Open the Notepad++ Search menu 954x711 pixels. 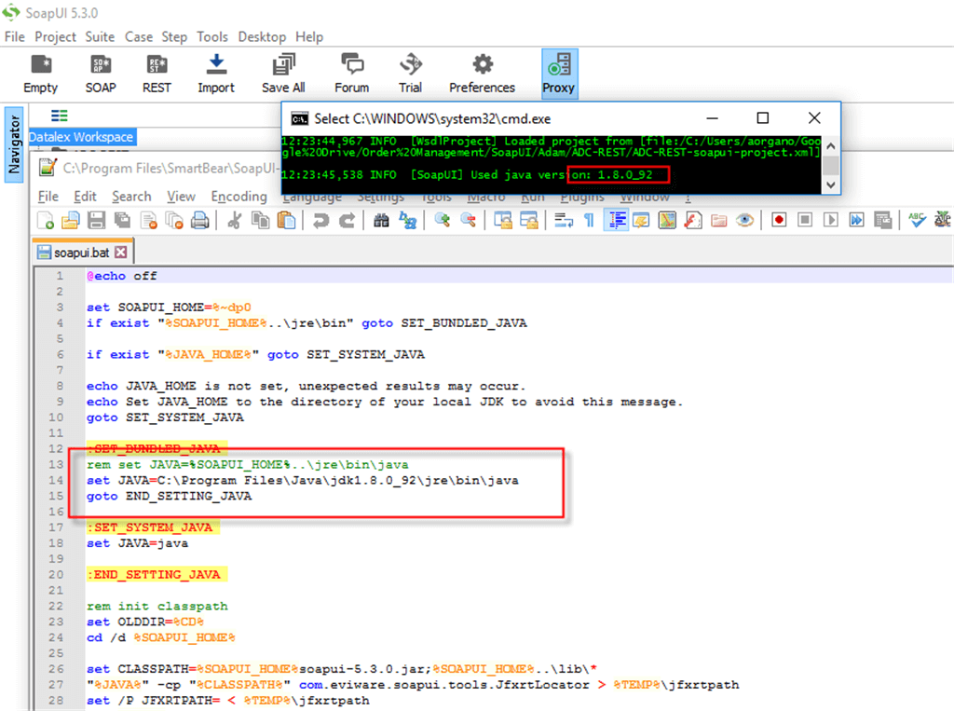coord(131,196)
